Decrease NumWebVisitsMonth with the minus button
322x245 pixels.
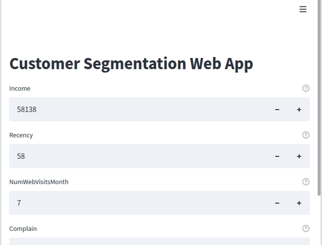pos(277,203)
